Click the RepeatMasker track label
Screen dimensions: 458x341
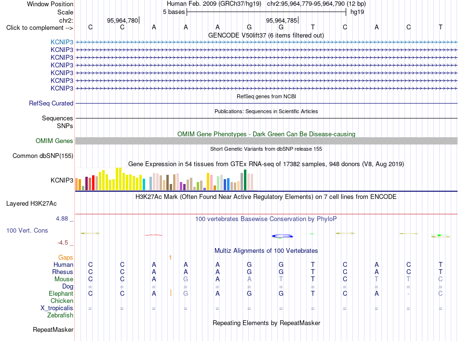click(53, 329)
